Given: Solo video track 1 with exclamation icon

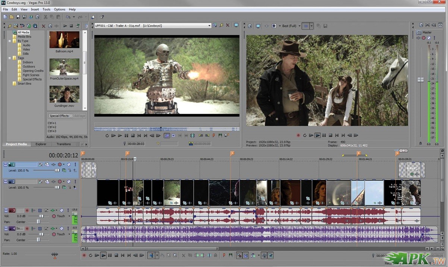Looking at the screenshot, I should (75, 164).
